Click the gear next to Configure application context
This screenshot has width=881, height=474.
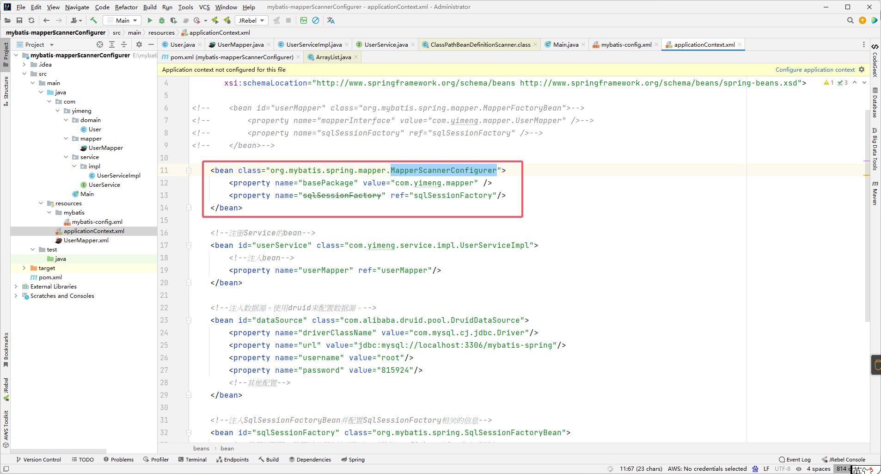(862, 69)
